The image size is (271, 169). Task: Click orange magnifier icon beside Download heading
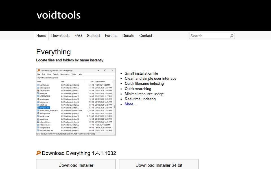[x=38, y=153]
